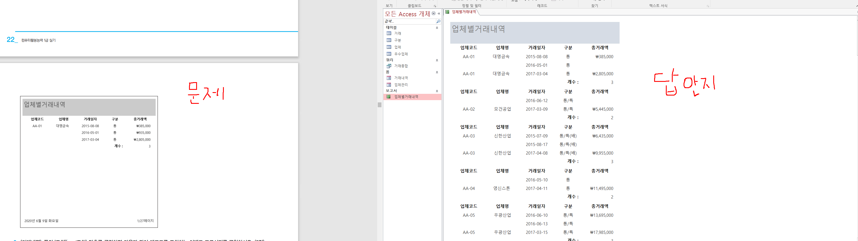Open the 모든 Access 개체 dropdown menu
The width and height of the screenshot is (858, 241).
(433, 14)
